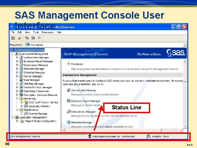Expand the Publishing Framework node
Viewport: 197px width, 148px height.
point(17,91)
